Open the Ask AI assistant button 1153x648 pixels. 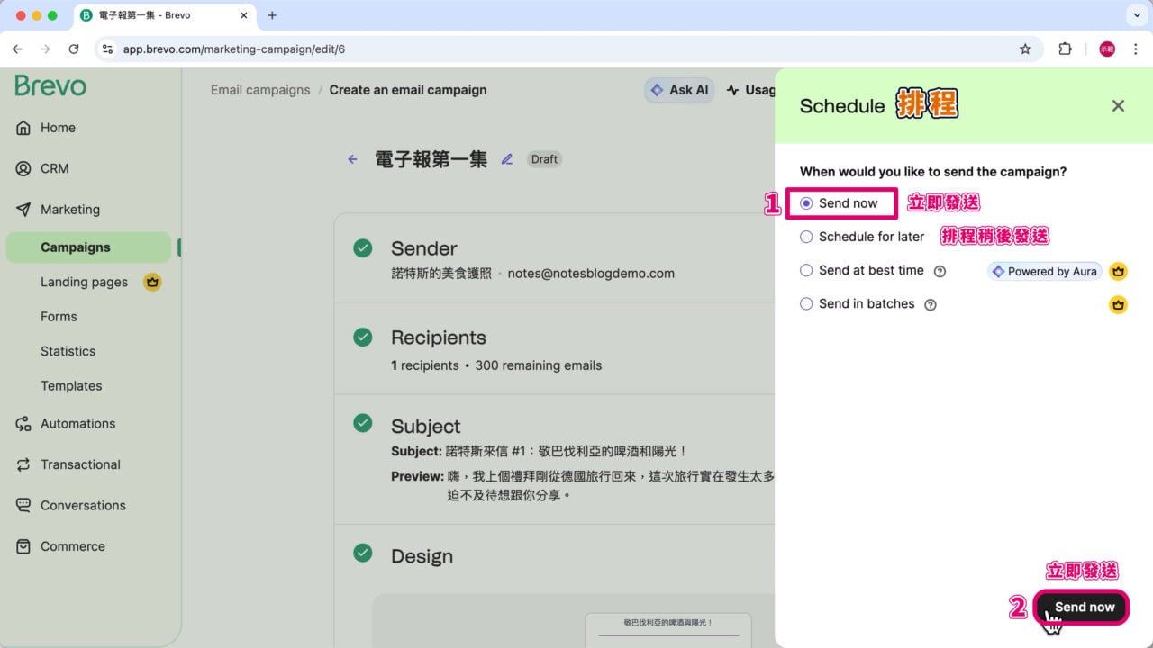point(680,90)
